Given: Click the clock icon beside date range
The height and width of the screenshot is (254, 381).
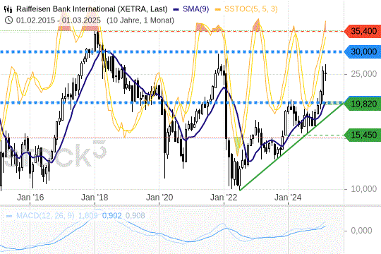Looking at the screenshot, I should tap(8, 20).
